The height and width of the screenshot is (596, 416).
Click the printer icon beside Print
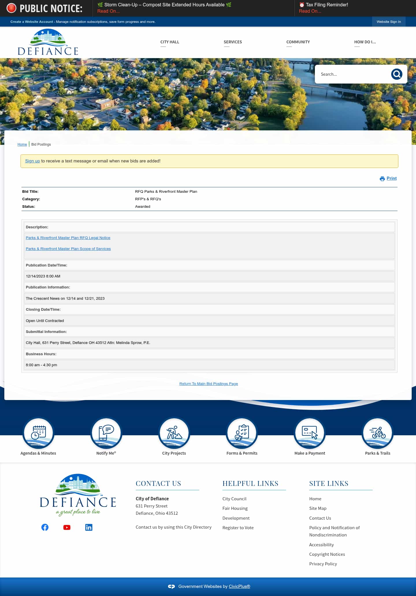(x=382, y=179)
